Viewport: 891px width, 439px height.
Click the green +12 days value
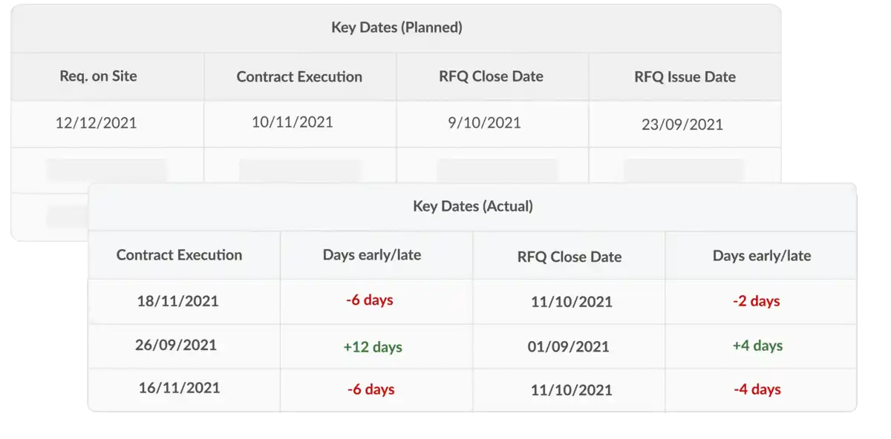(371, 346)
